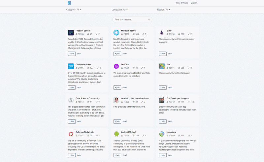Screen dimensions: 264x162
Task: Open detail for DevChat
Action: [125, 87]
